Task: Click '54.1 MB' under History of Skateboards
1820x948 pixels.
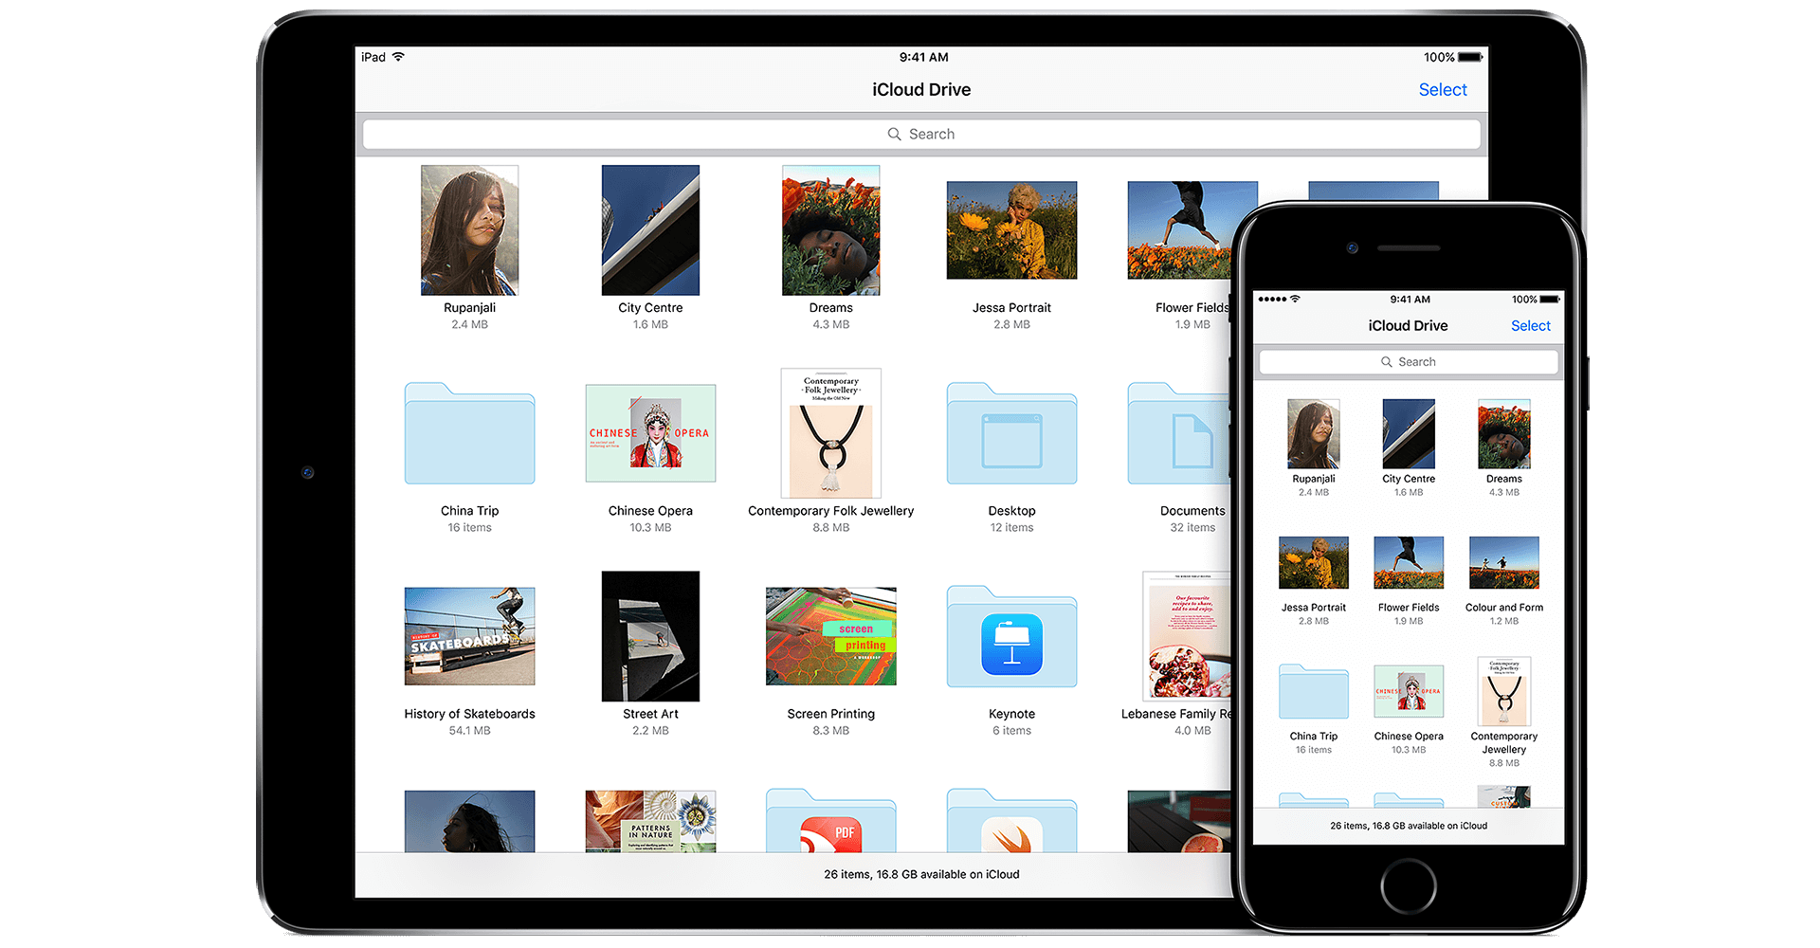Action: (469, 731)
